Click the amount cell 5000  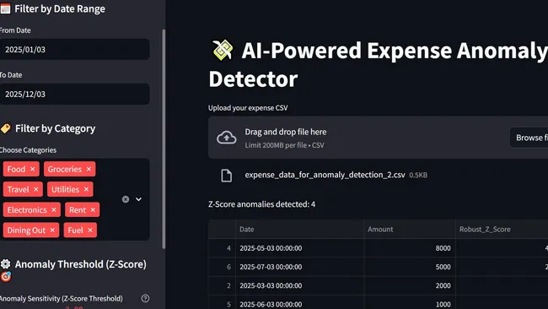coord(409,267)
